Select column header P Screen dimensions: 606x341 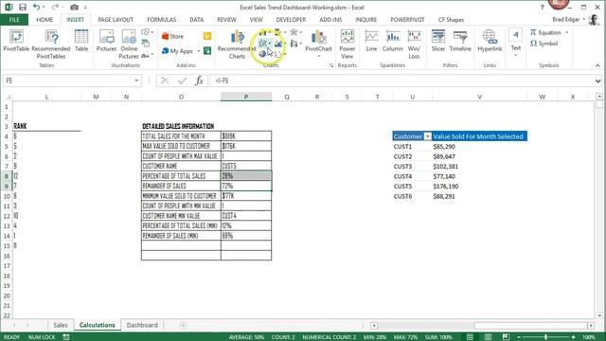(246, 97)
